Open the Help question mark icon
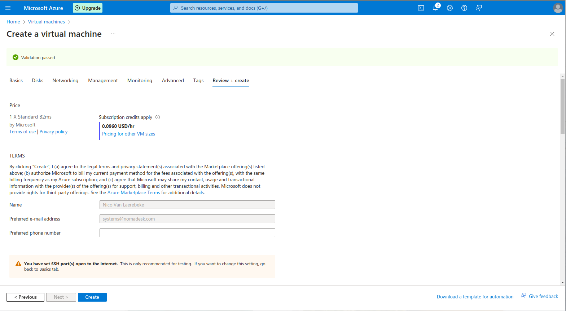This screenshot has height=311, width=566. pyautogui.click(x=464, y=8)
